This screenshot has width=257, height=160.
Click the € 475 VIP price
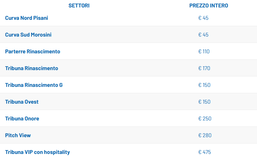[205, 152]
